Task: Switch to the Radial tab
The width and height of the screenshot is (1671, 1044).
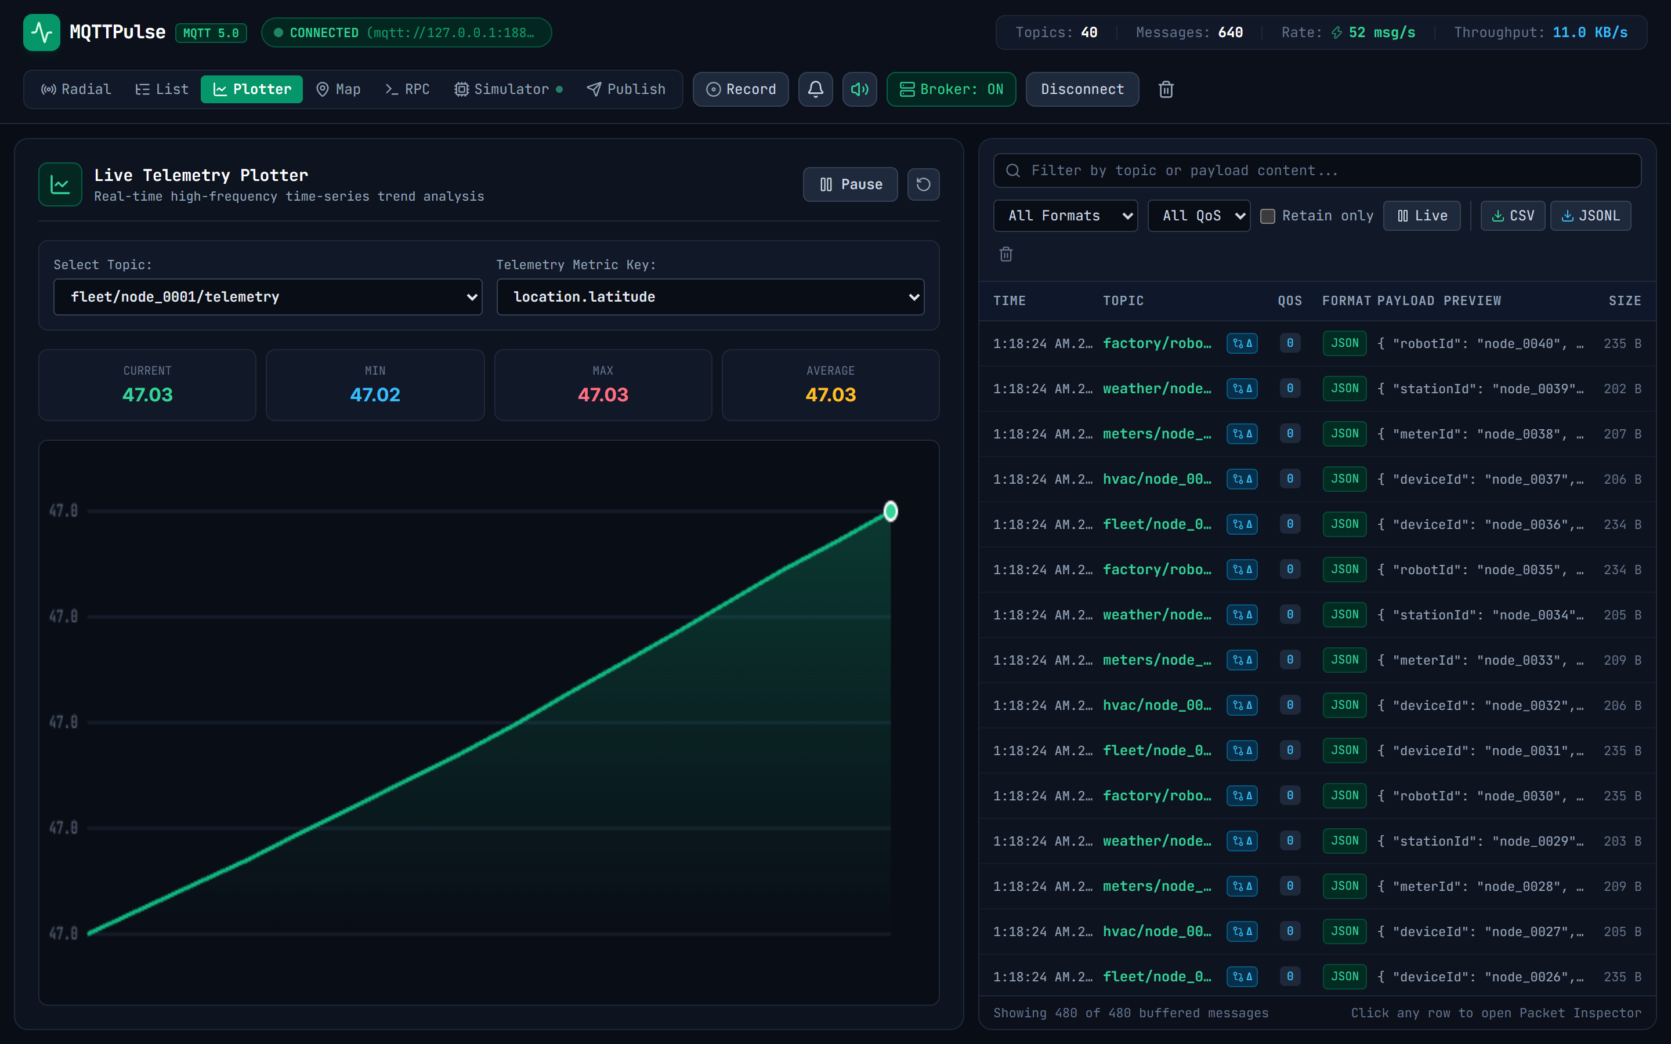Action: [x=76, y=89]
